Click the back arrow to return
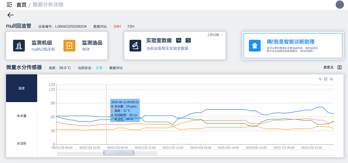348x163 pixels. click(x=11, y=15)
